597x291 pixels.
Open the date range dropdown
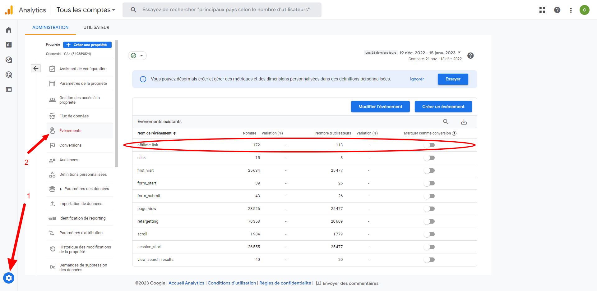(x=430, y=53)
